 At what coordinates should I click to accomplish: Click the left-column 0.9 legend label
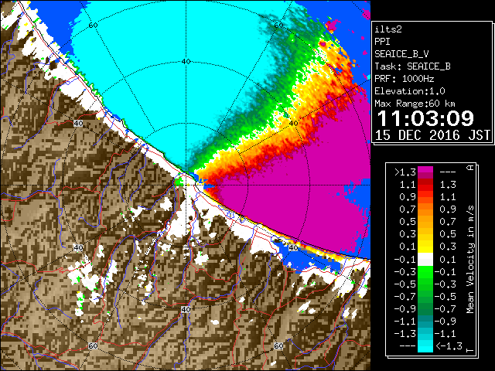[408, 197]
